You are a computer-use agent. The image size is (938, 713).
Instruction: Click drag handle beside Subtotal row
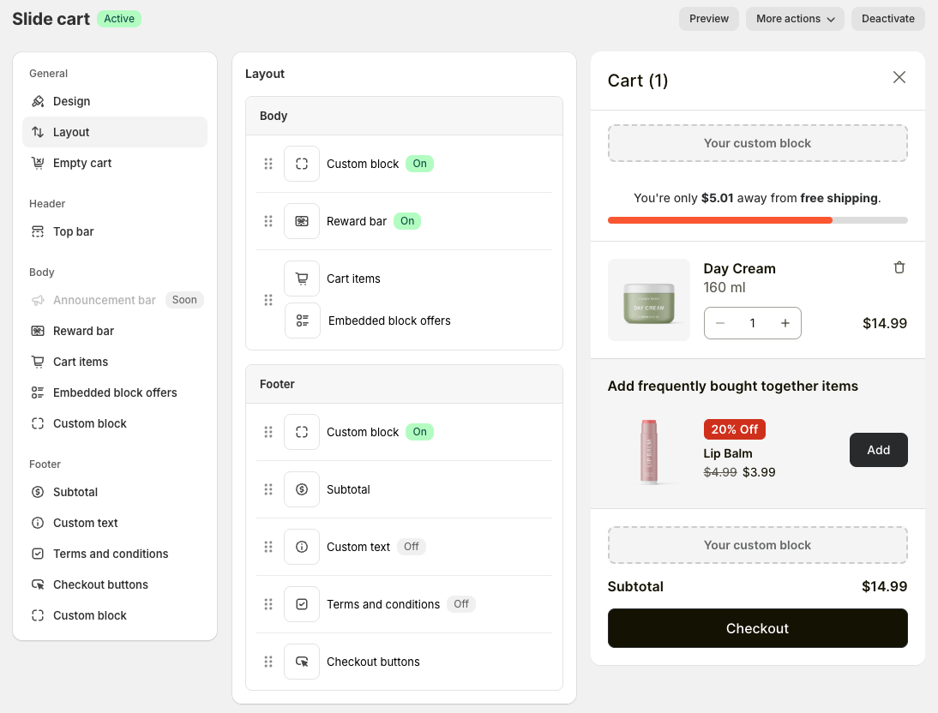(x=268, y=489)
